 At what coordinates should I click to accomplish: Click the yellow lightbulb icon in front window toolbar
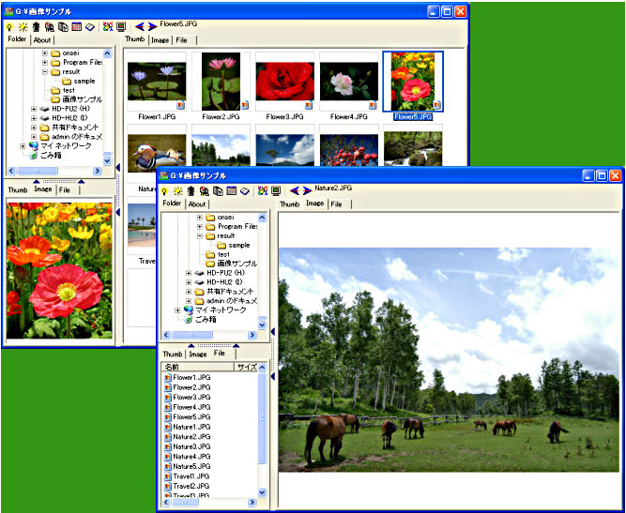(x=165, y=190)
